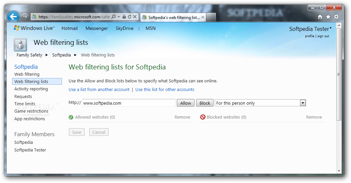
Task: Open Hotmail from the top navigation
Action: coord(69,28)
